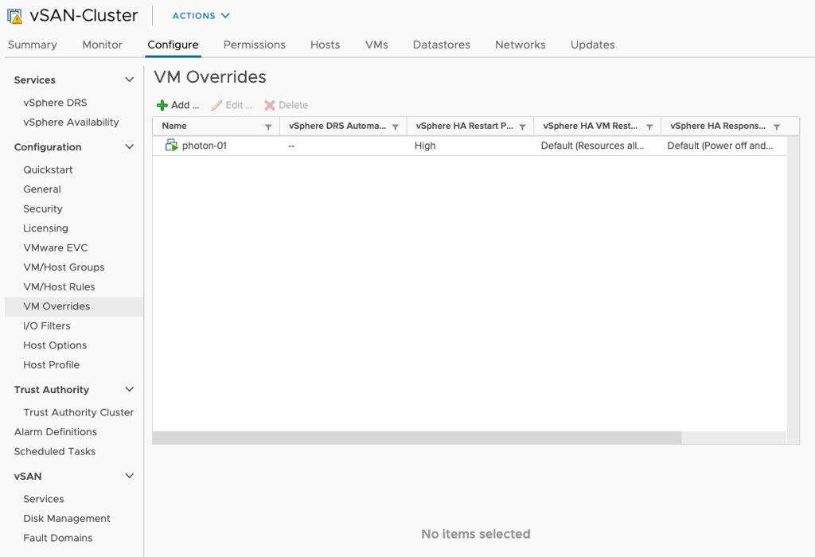The width and height of the screenshot is (815, 557).
Task: Open Host Profile
Action: pyautogui.click(x=52, y=364)
